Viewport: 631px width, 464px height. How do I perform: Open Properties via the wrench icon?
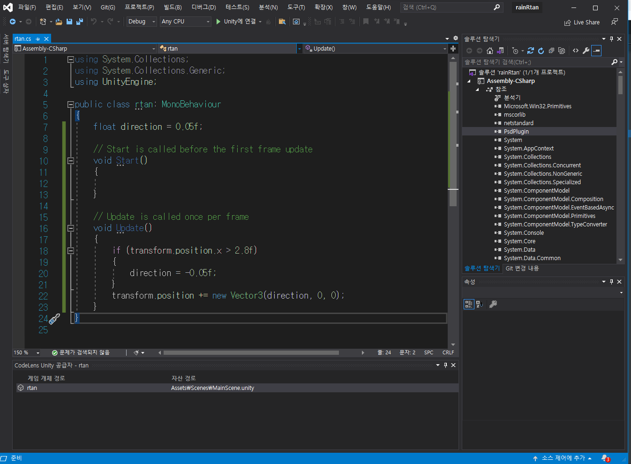coord(586,51)
